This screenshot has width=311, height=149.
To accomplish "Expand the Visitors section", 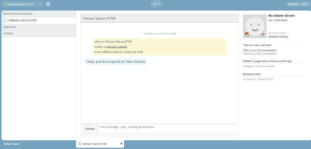I will [x=39, y=34].
